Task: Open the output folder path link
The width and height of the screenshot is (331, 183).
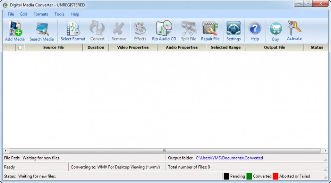Action: 230,158
